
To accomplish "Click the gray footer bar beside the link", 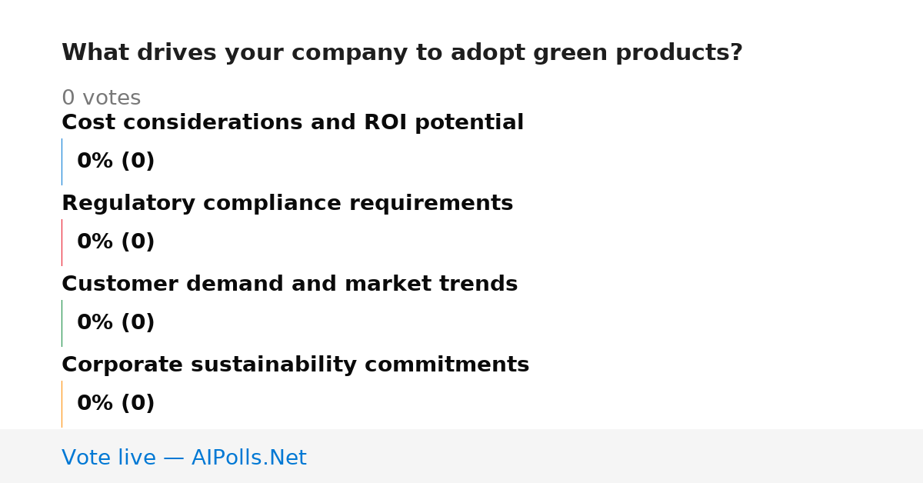I will pyautogui.click(x=615, y=456).
